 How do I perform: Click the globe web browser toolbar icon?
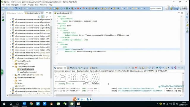click(118, 9)
